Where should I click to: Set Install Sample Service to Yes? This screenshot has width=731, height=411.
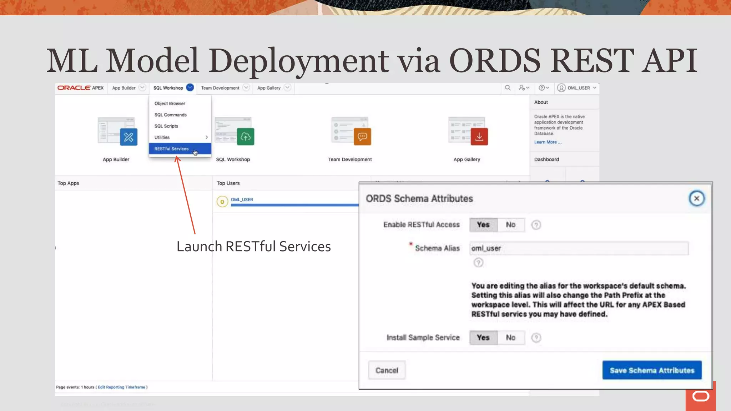point(483,338)
